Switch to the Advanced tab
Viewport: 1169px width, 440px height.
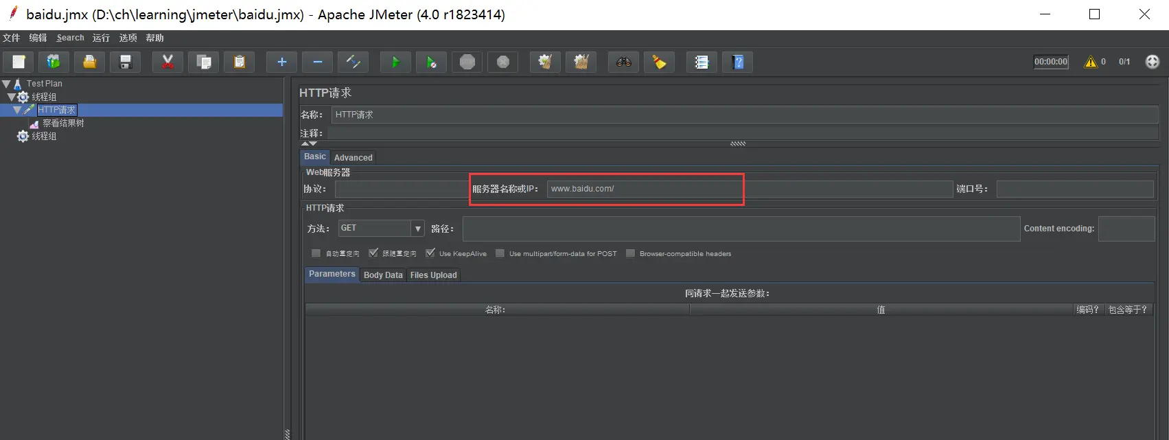tap(354, 157)
